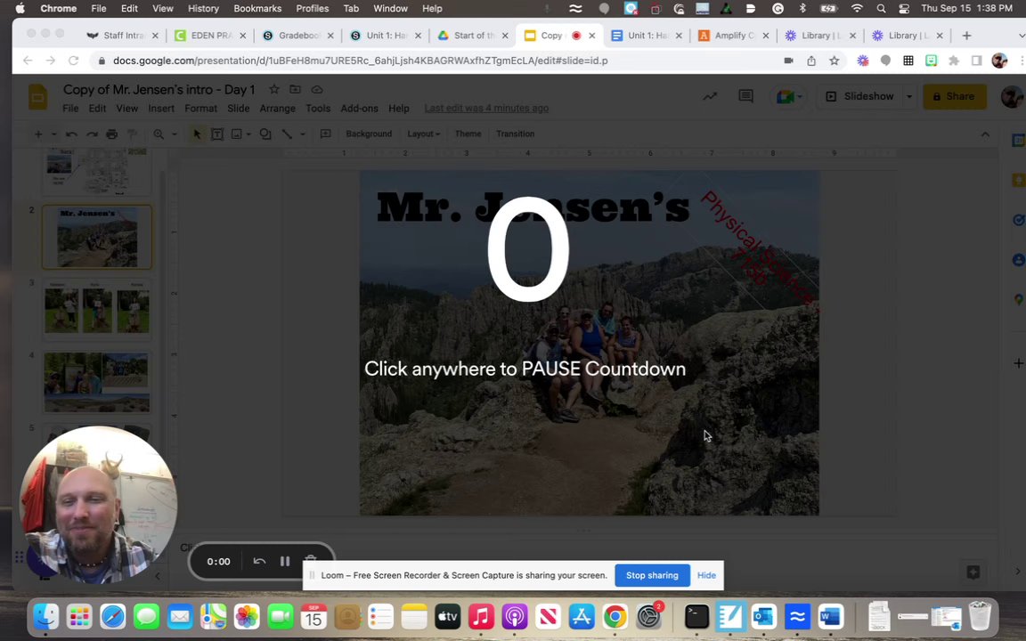Open the activity dashboard trend icon
This screenshot has width=1026, height=641.
(710, 96)
